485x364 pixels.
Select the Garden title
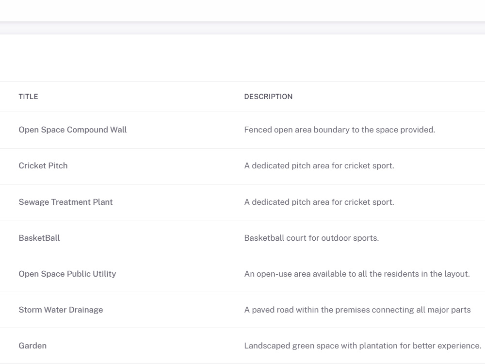32,346
